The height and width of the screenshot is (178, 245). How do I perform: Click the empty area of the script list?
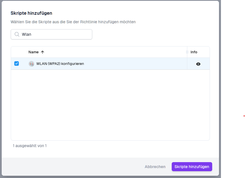[x=110, y=105]
